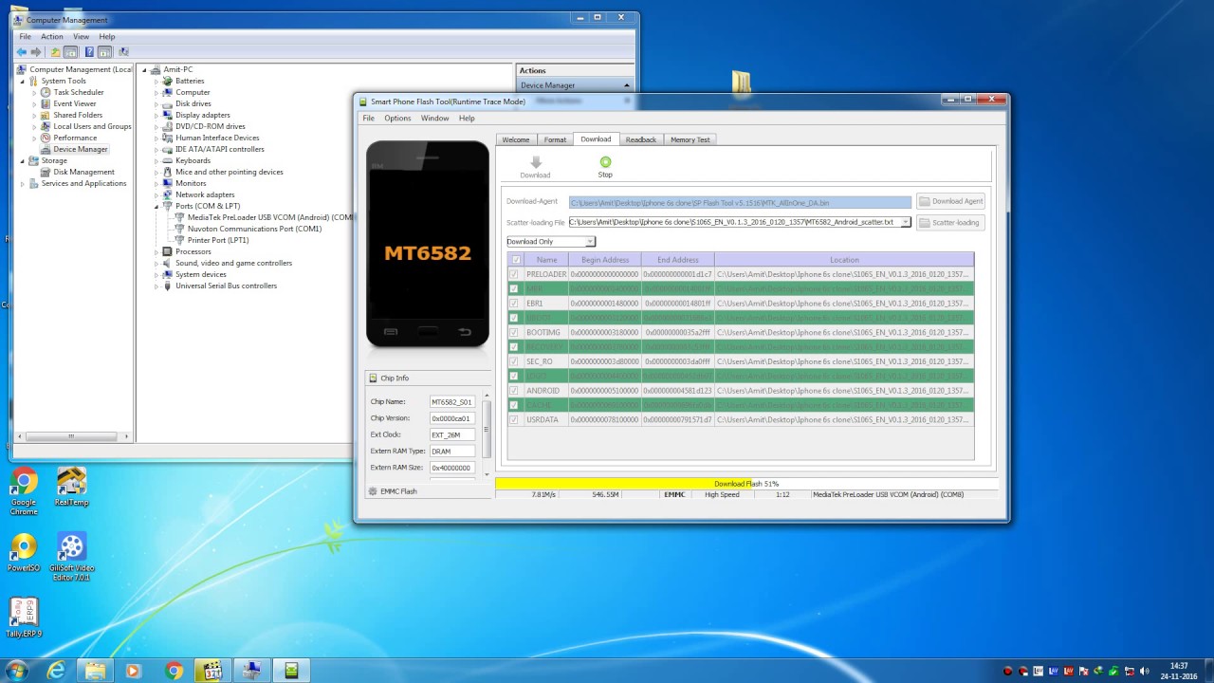The height and width of the screenshot is (683, 1214).
Task: Open the Action menu in Computer Management
Action: [52, 36]
